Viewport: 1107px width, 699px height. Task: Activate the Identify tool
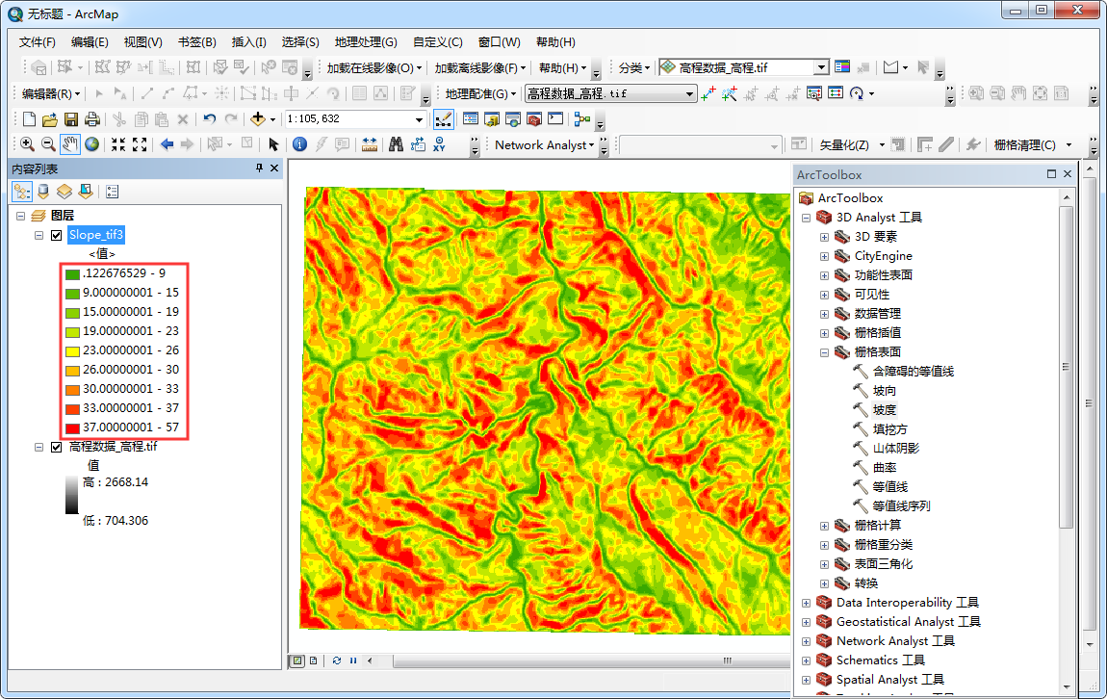[x=300, y=144]
